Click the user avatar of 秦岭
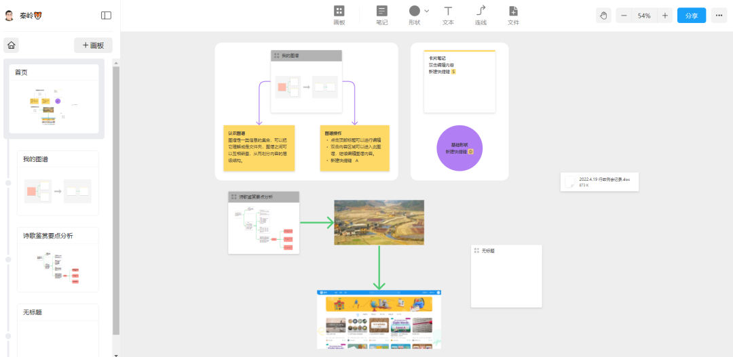Screen dimensions: 733x357 (9, 16)
